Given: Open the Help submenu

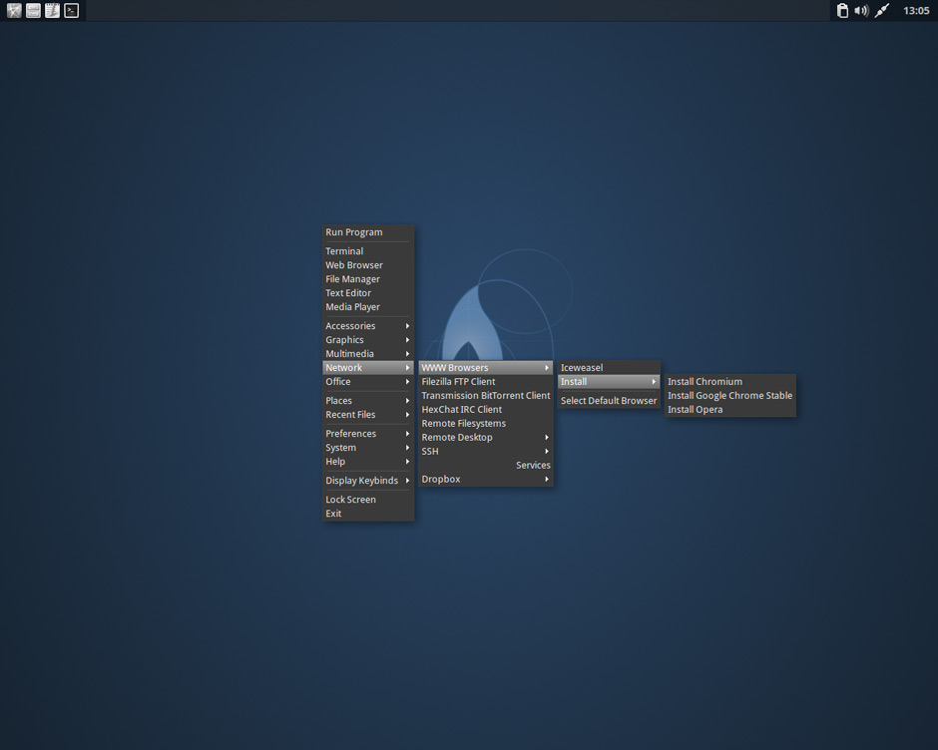Looking at the screenshot, I should [x=368, y=461].
